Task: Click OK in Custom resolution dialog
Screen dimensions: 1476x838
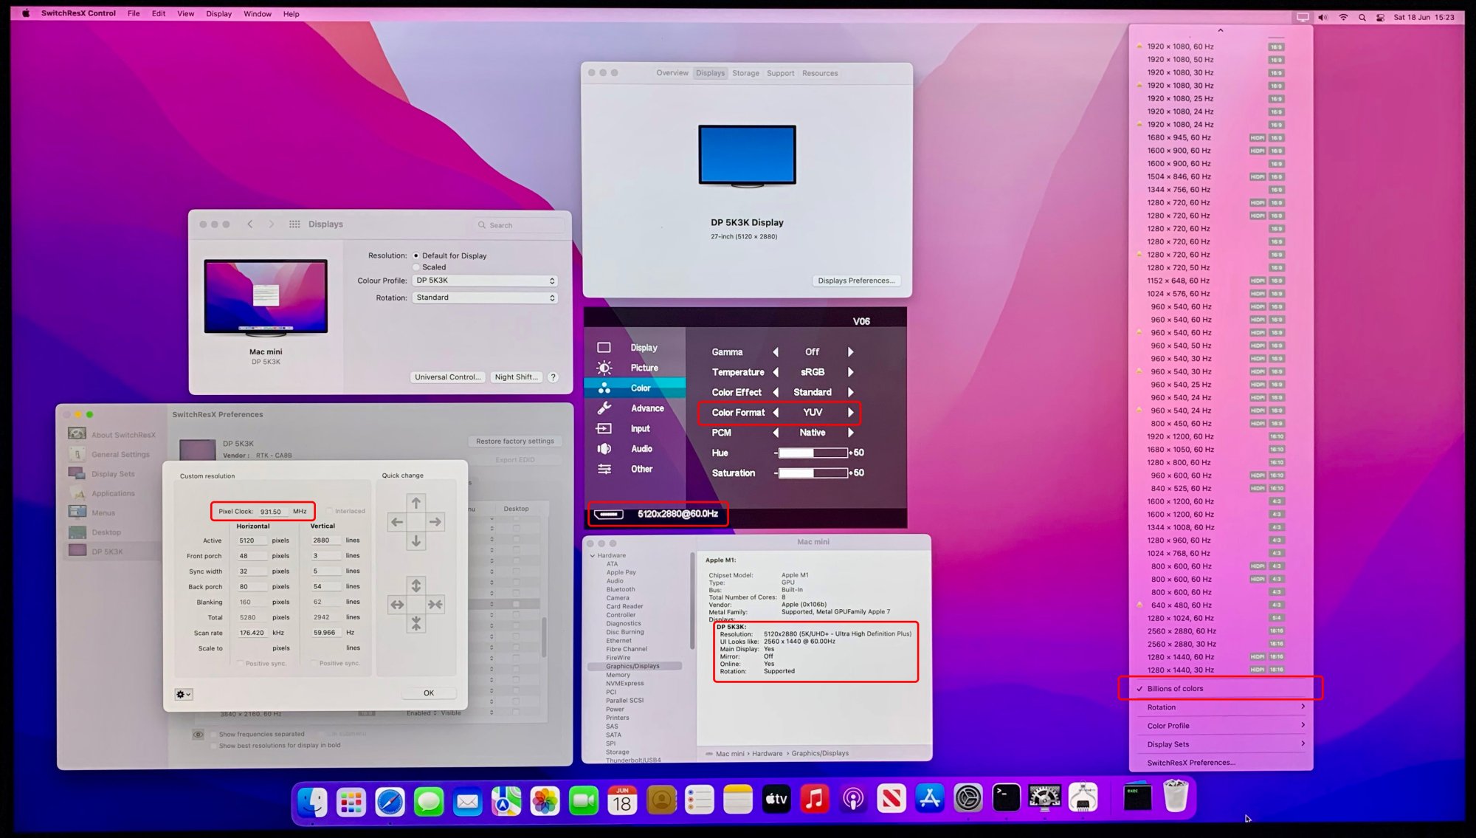Action: (x=429, y=693)
